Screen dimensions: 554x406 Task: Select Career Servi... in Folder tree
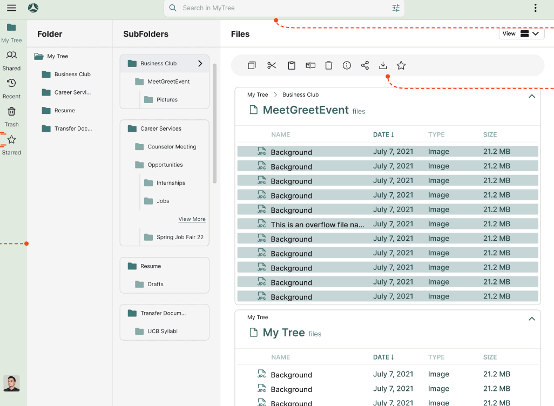(x=66, y=92)
